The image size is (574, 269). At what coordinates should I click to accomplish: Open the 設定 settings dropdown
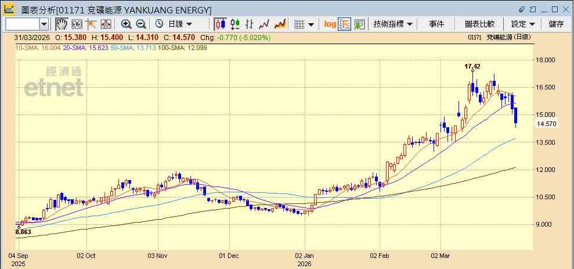[523, 24]
